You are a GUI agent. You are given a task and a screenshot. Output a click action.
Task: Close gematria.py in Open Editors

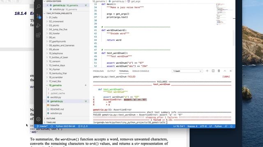pos(48,5)
